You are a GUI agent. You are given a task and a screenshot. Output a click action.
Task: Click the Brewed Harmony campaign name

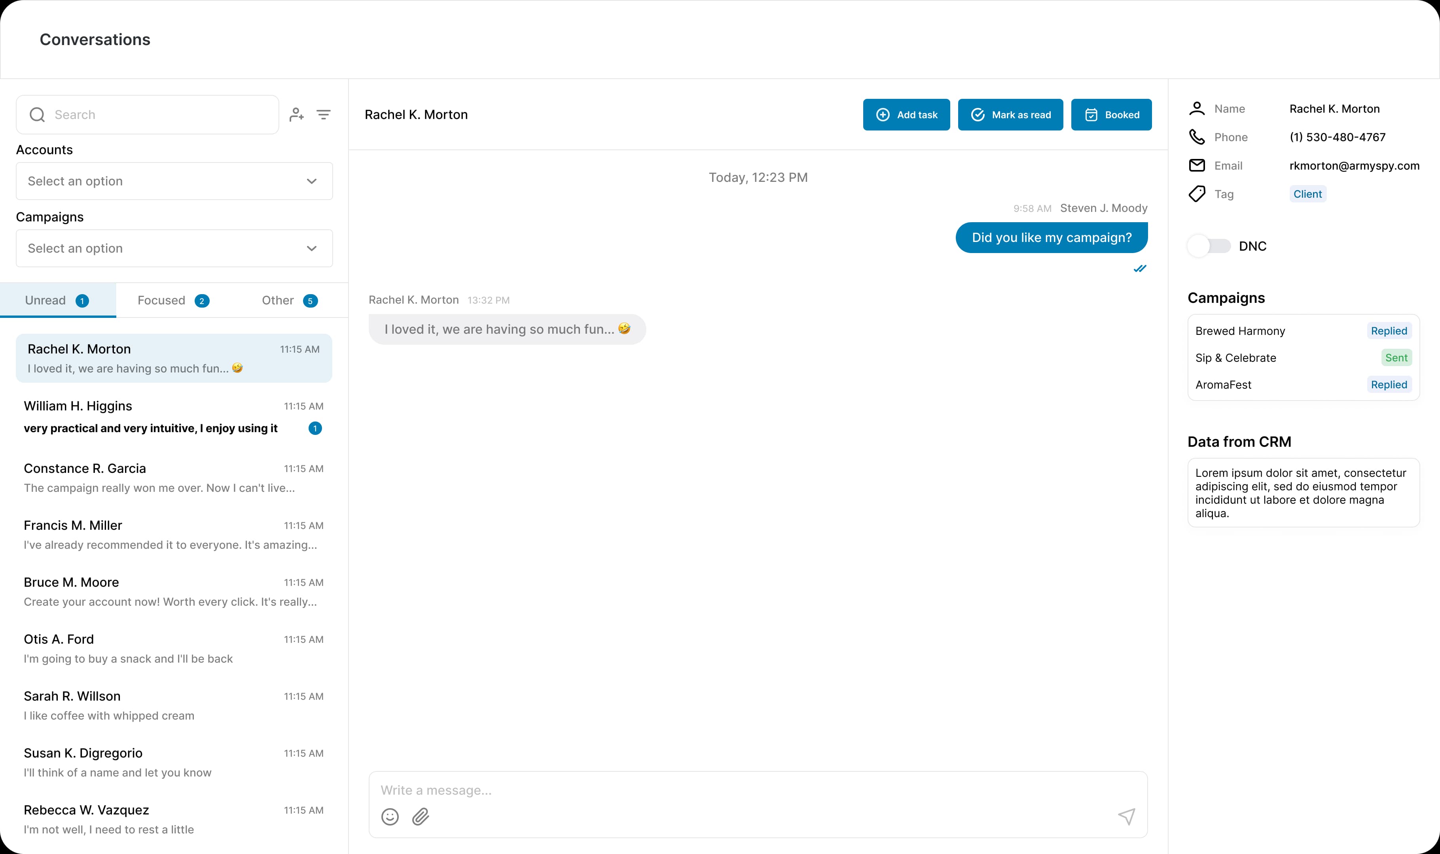coord(1240,331)
